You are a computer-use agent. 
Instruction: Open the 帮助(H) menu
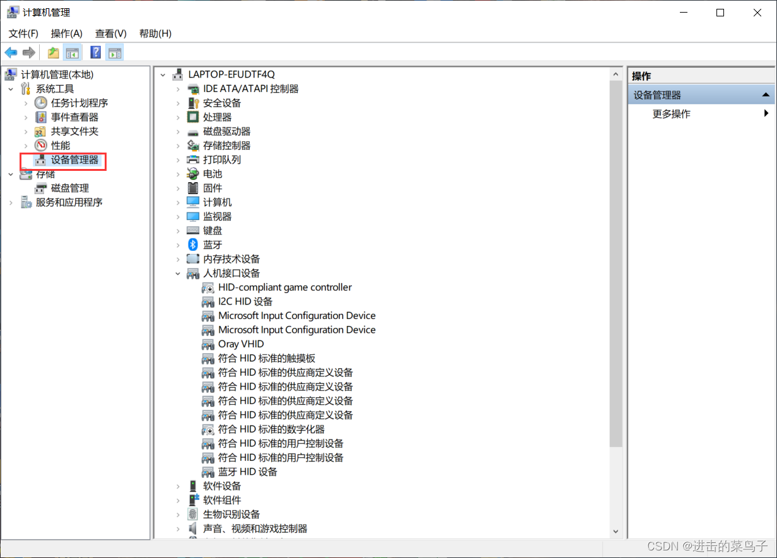(155, 33)
